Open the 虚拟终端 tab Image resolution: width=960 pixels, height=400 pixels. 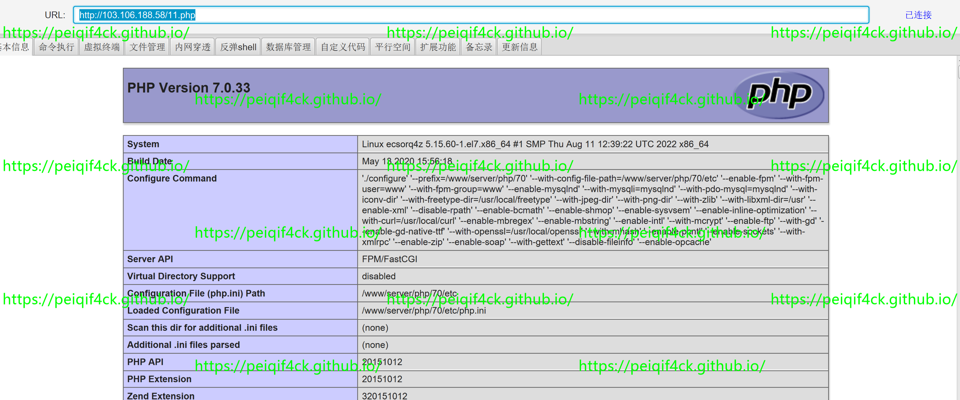[102, 47]
